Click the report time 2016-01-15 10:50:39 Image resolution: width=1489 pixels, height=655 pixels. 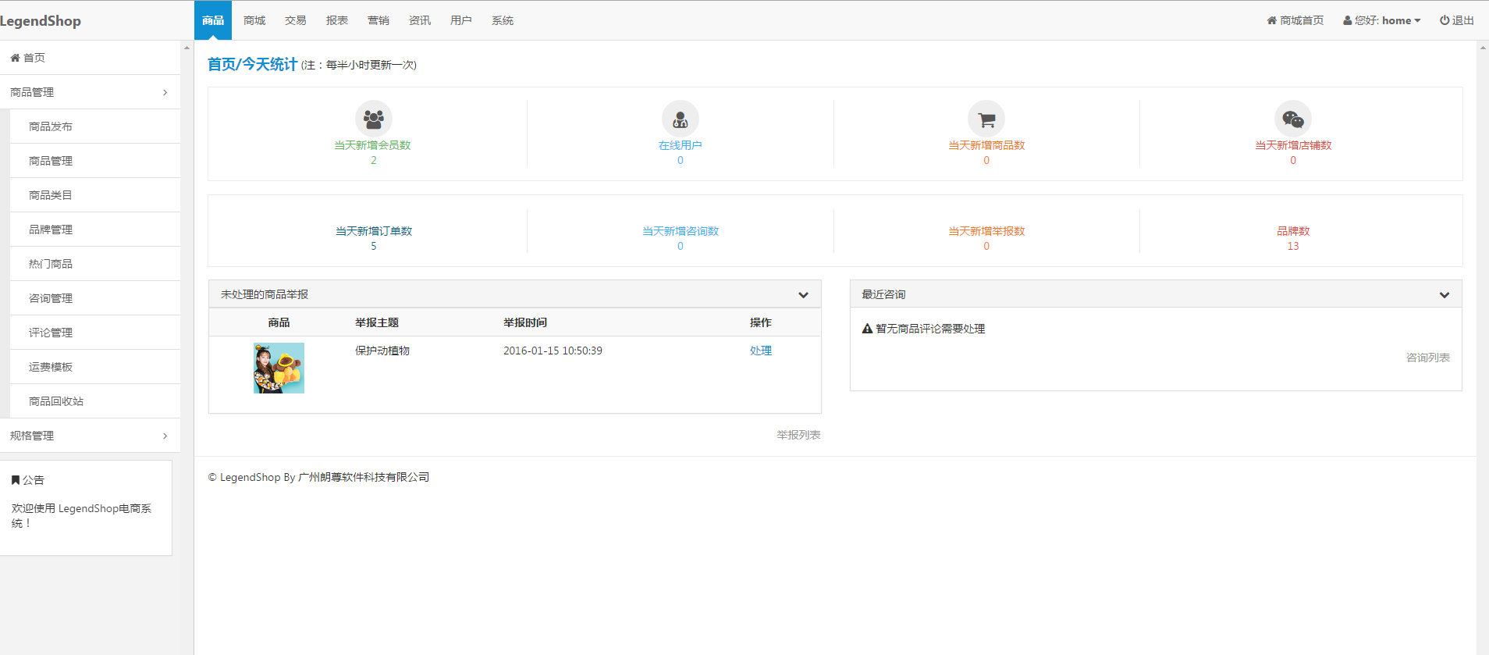(x=553, y=351)
